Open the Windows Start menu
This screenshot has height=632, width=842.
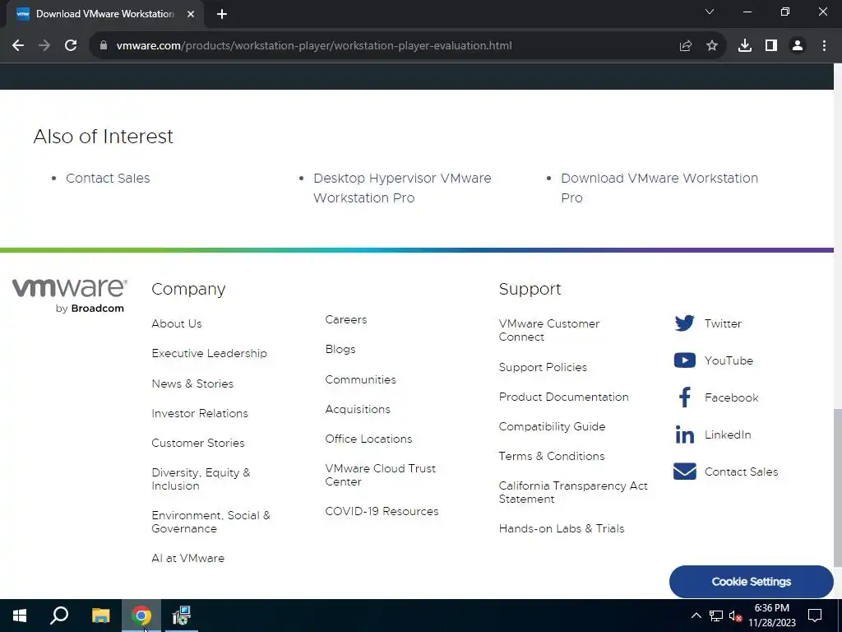[x=20, y=616]
